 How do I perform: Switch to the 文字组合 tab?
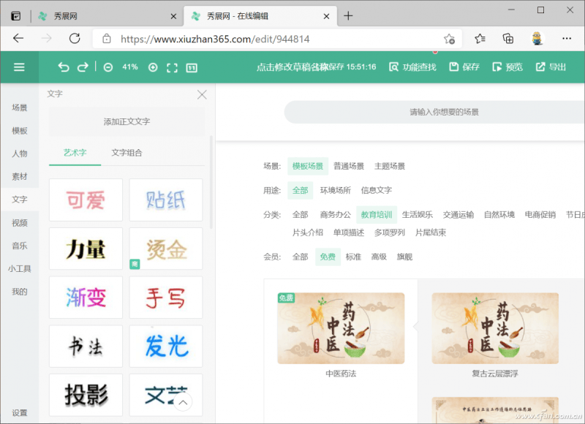pyautogui.click(x=128, y=154)
